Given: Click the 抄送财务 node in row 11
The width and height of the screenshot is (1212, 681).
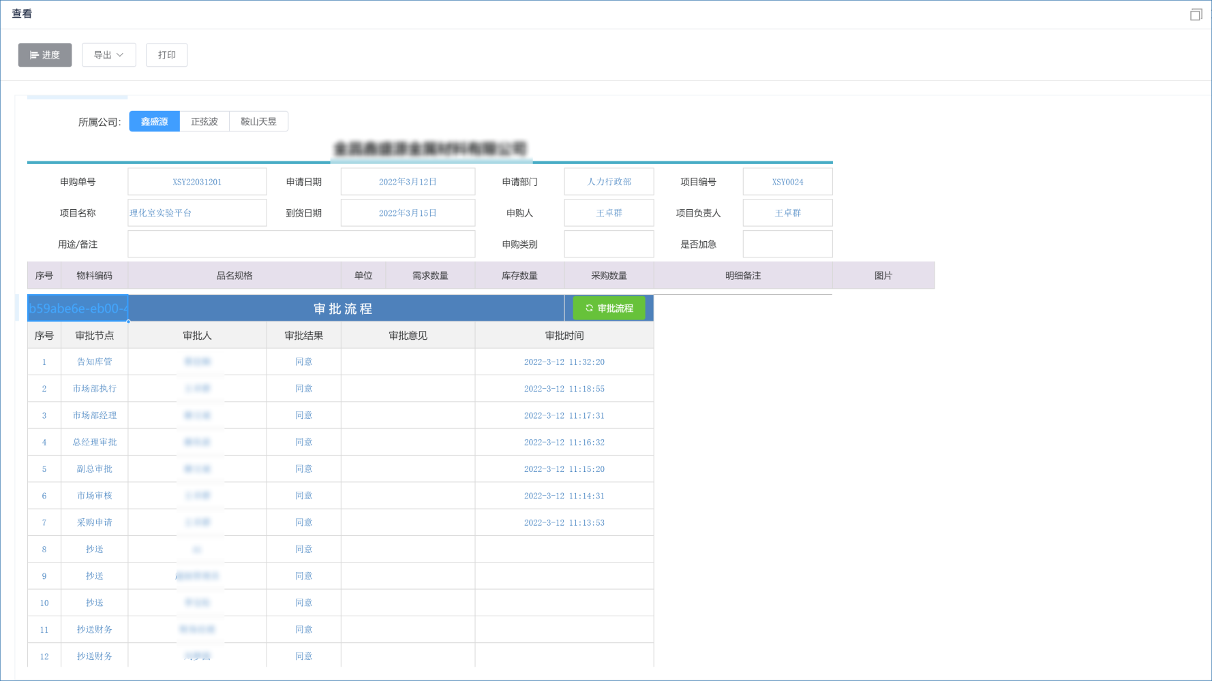Looking at the screenshot, I should point(95,629).
